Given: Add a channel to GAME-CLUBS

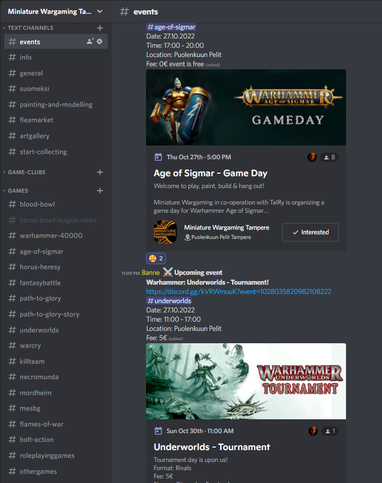Looking at the screenshot, I should pyautogui.click(x=100, y=172).
